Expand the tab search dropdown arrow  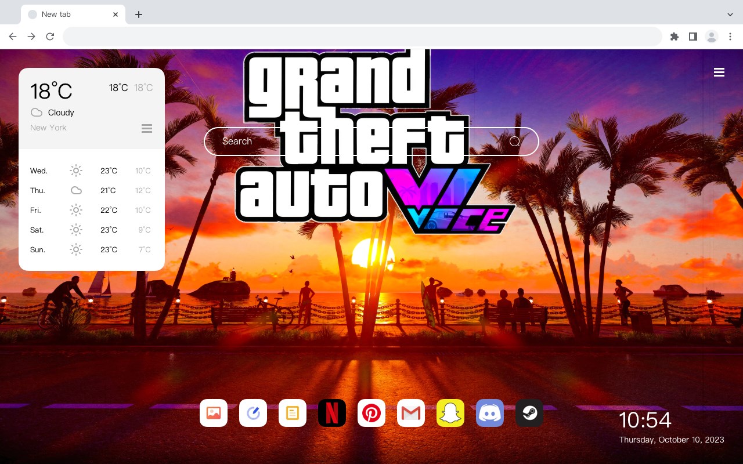click(730, 14)
